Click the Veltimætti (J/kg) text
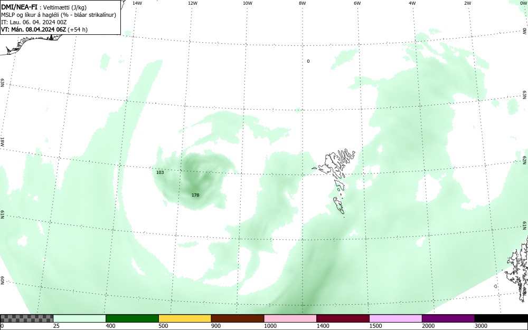This screenshot has width=528, height=330. tap(65, 7)
